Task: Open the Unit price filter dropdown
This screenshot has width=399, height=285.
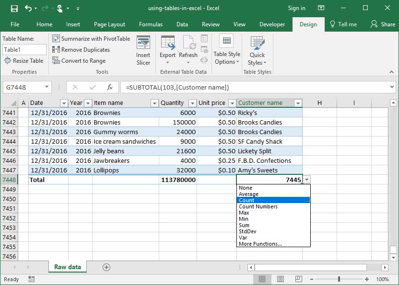Action: pos(232,103)
